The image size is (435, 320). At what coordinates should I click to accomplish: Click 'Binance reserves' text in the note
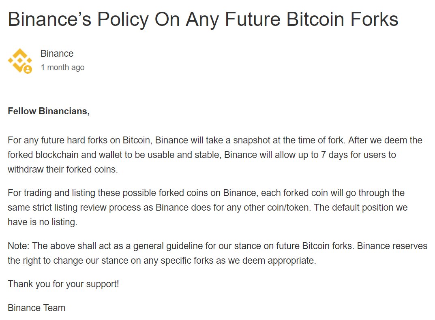coord(392,246)
